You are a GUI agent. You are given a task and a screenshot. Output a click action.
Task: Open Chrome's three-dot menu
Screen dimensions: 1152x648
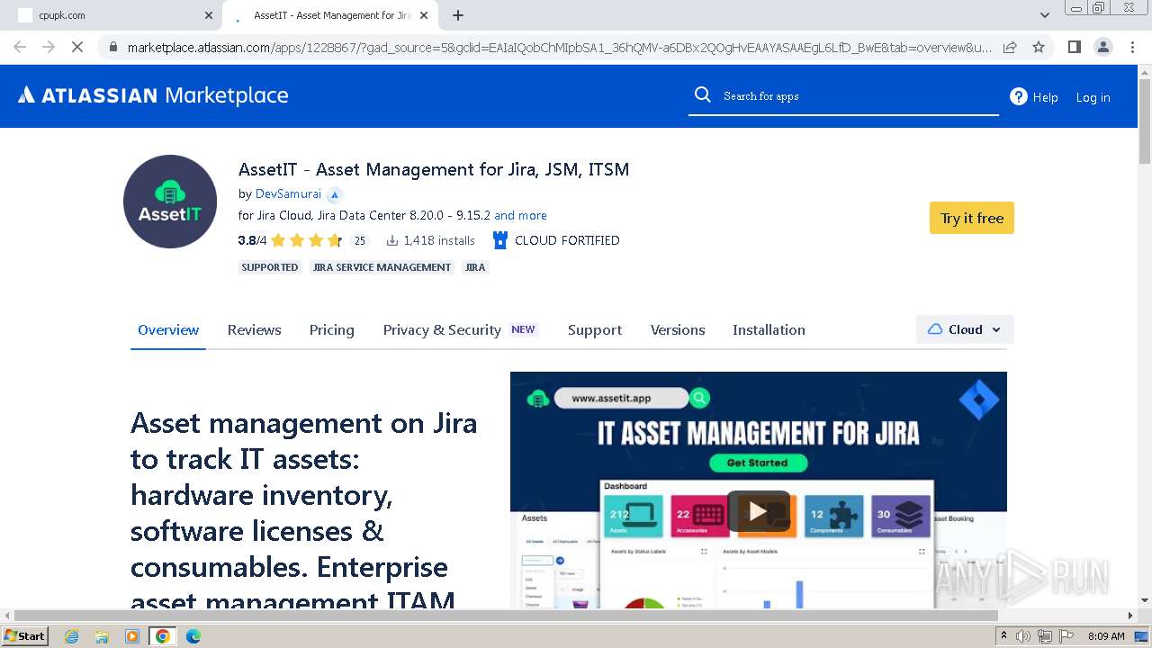click(x=1133, y=47)
